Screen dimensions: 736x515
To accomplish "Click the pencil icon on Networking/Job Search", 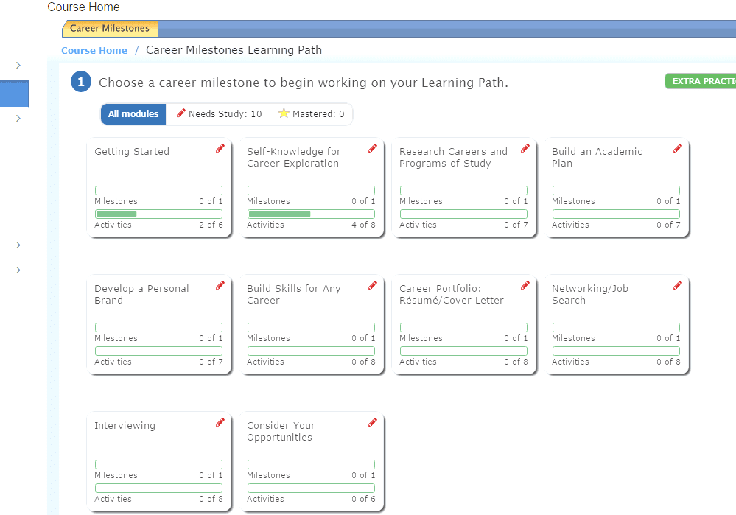I will [x=677, y=285].
